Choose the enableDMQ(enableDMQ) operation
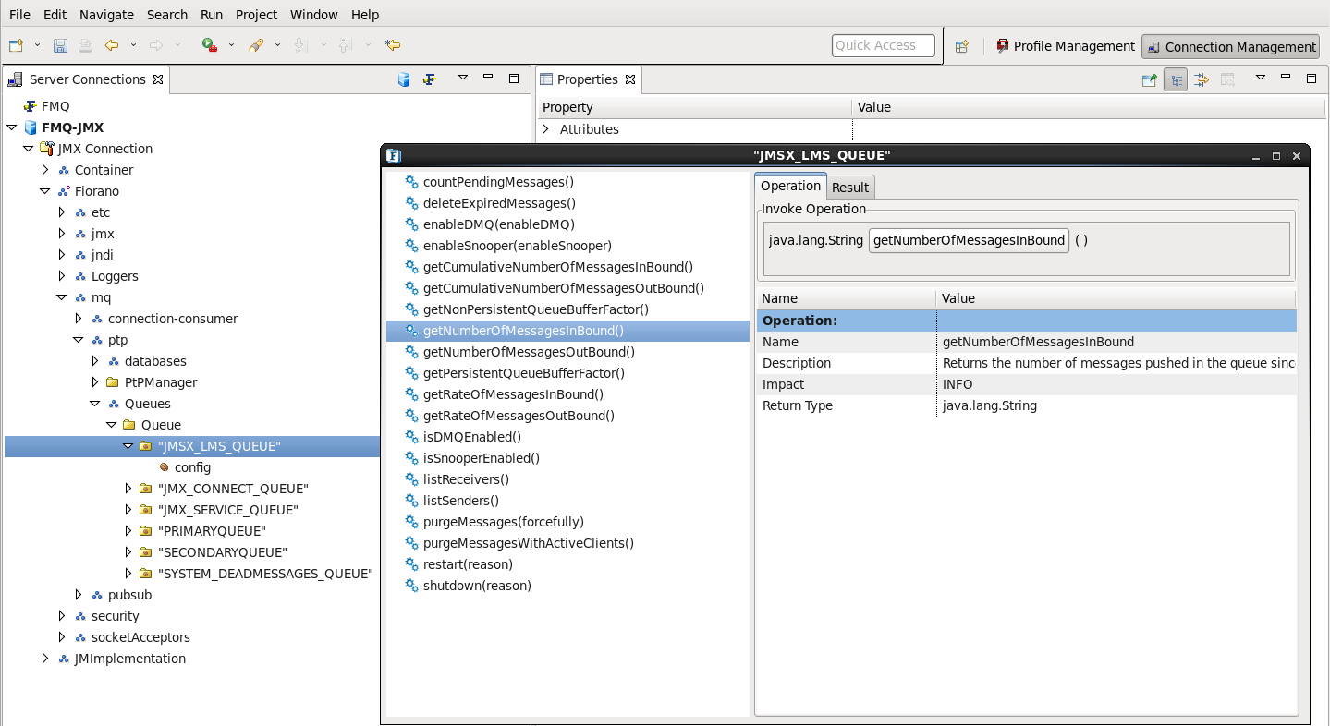The height and width of the screenshot is (726, 1330). coord(499,224)
